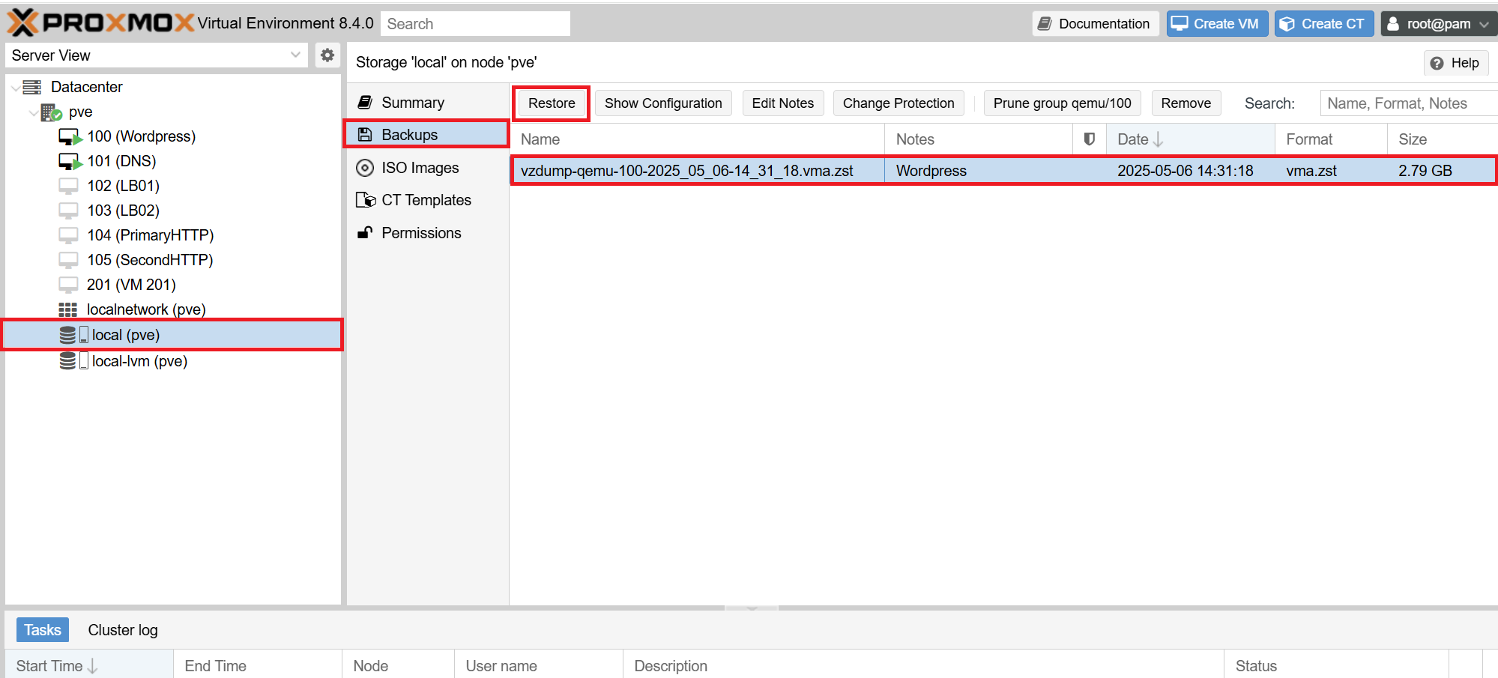Image resolution: width=1498 pixels, height=678 pixels.
Task: Click the local-lvm (pve) storage icon
Action: (68, 361)
